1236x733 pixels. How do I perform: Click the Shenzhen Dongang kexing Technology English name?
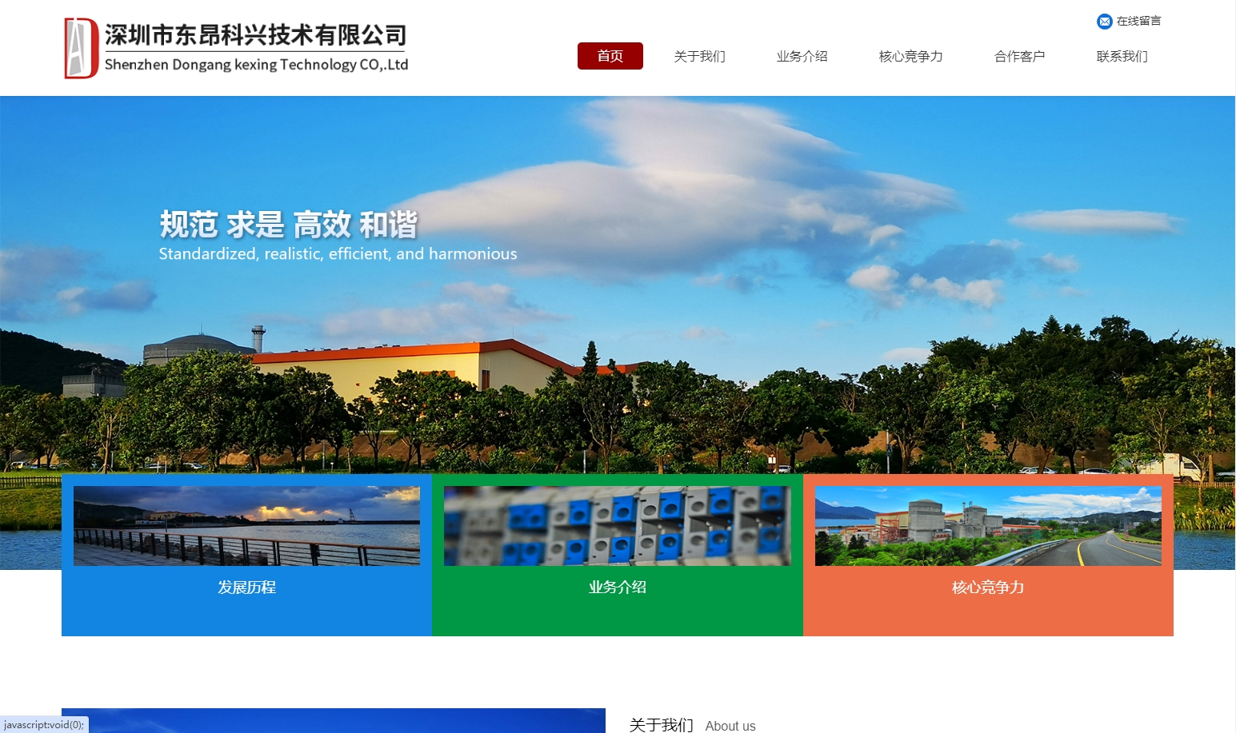click(x=256, y=65)
